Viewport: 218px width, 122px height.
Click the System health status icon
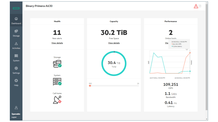tap(57, 82)
